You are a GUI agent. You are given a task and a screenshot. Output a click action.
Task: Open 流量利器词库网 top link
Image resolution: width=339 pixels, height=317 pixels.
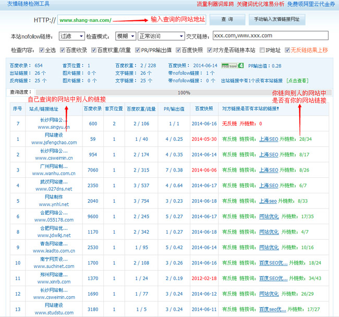215,4
